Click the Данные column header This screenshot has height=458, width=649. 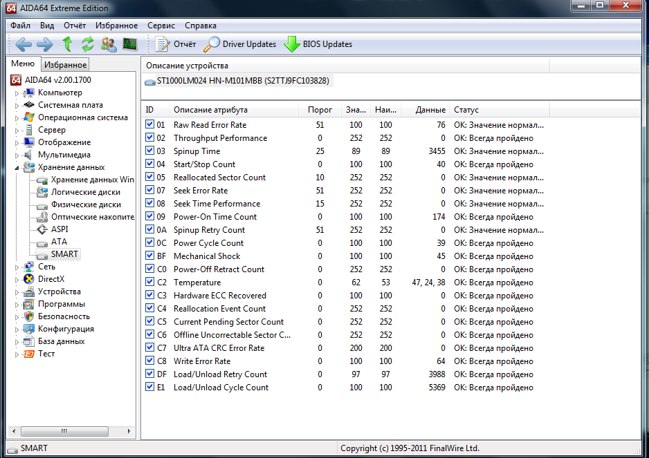click(431, 110)
